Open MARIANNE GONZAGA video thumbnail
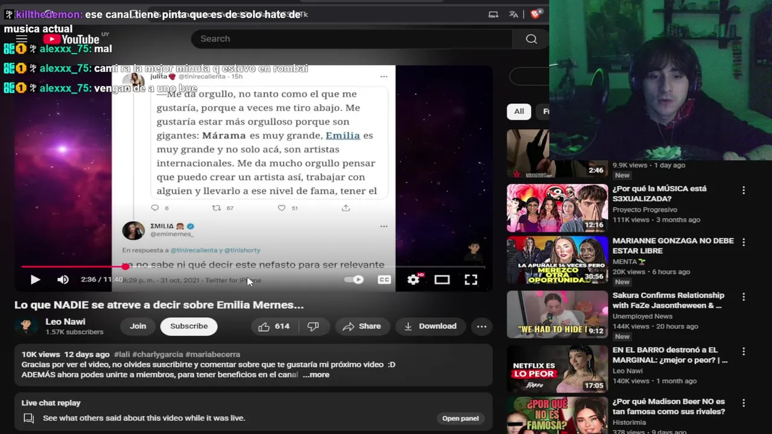The image size is (772, 434). click(557, 260)
